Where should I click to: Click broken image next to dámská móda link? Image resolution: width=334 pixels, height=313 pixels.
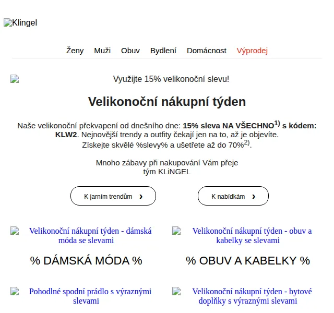coord(15,231)
